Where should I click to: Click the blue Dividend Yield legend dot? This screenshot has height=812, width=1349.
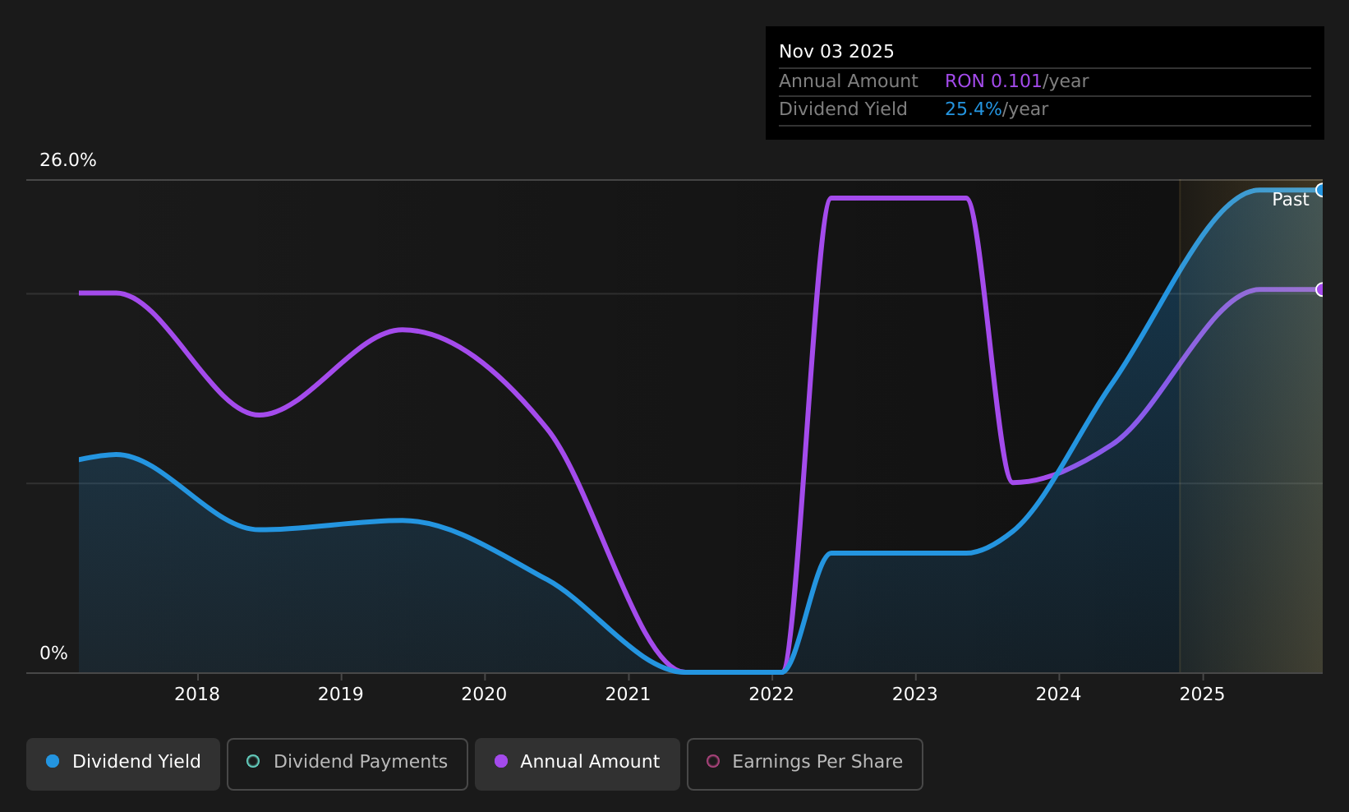53,761
